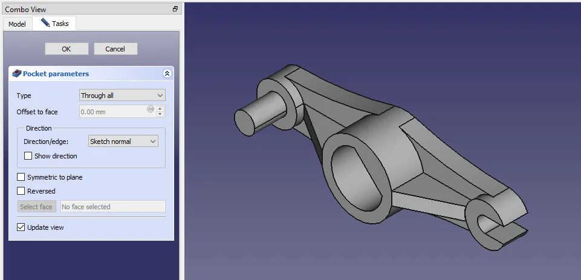581x280 pixels.
Task: Select the Tasks tab
Action: pyautogui.click(x=54, y=24)
